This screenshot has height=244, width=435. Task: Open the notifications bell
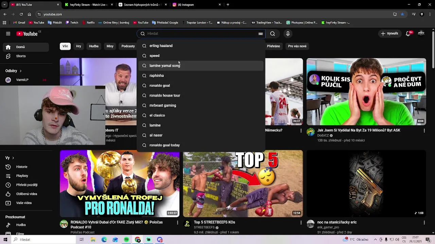point(408,34)
